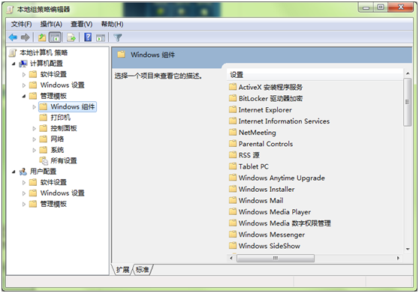Collapse the 计算机配置 node
This screenshot has height=293, width=419.
click(x=14, y=64)
